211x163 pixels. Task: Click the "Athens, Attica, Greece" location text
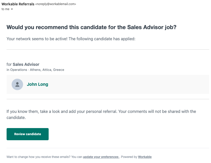point(47,70)
